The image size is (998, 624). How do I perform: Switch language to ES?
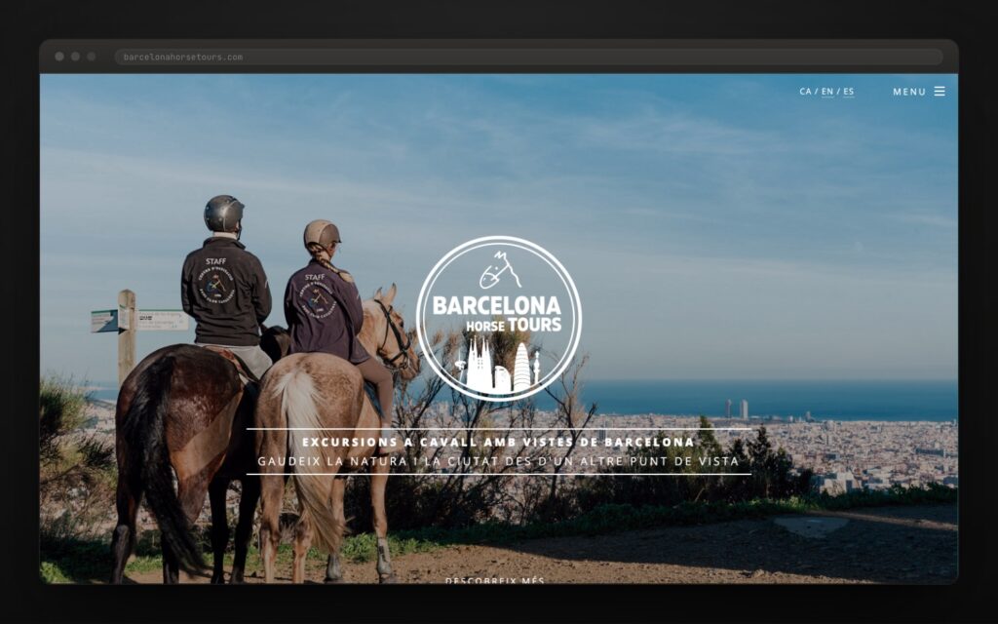[x=849, y=91]
